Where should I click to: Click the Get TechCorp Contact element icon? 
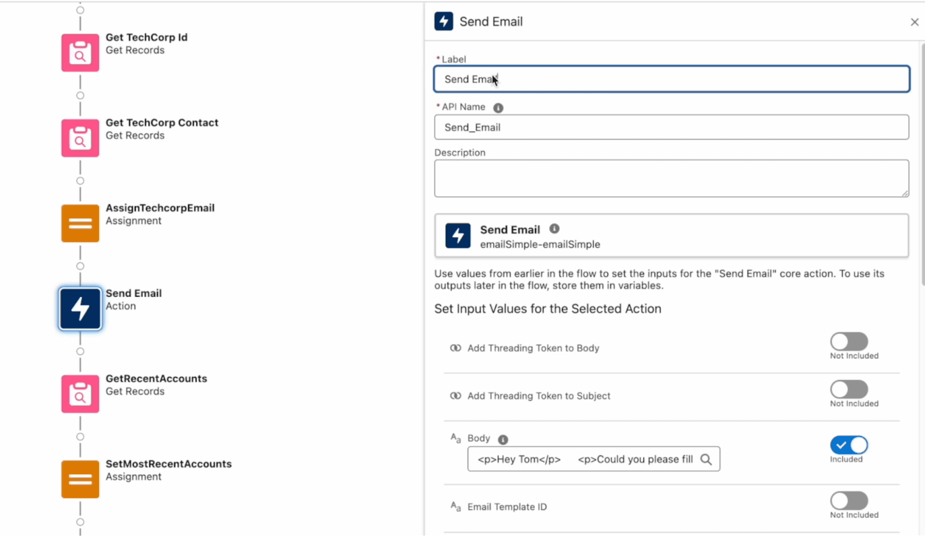tap(80, 138)
